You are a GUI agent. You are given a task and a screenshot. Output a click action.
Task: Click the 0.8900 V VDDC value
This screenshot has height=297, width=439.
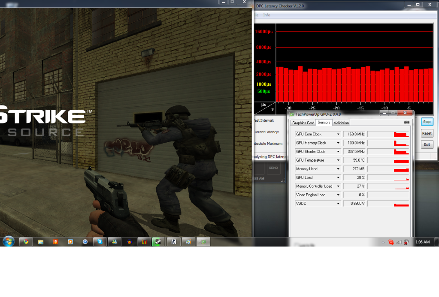click(354, 204)
